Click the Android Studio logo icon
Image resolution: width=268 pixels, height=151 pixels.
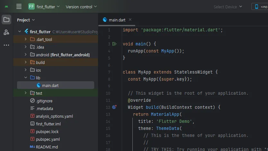(6, 7)
